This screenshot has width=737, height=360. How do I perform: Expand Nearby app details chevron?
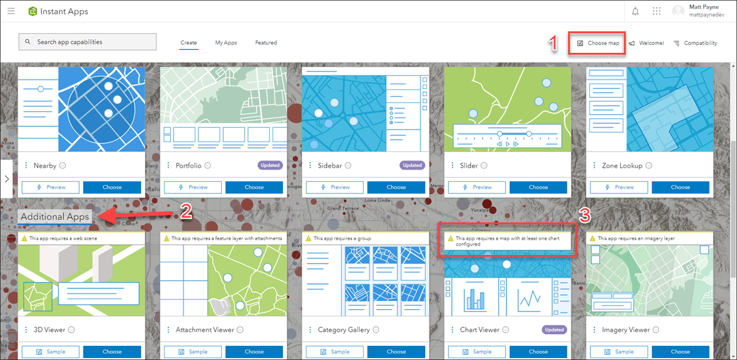(x=63, y=166)
